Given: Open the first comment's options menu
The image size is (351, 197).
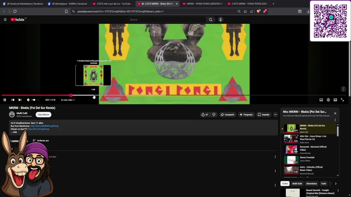Looking at the screenshot, I should [x=275, y=157].
